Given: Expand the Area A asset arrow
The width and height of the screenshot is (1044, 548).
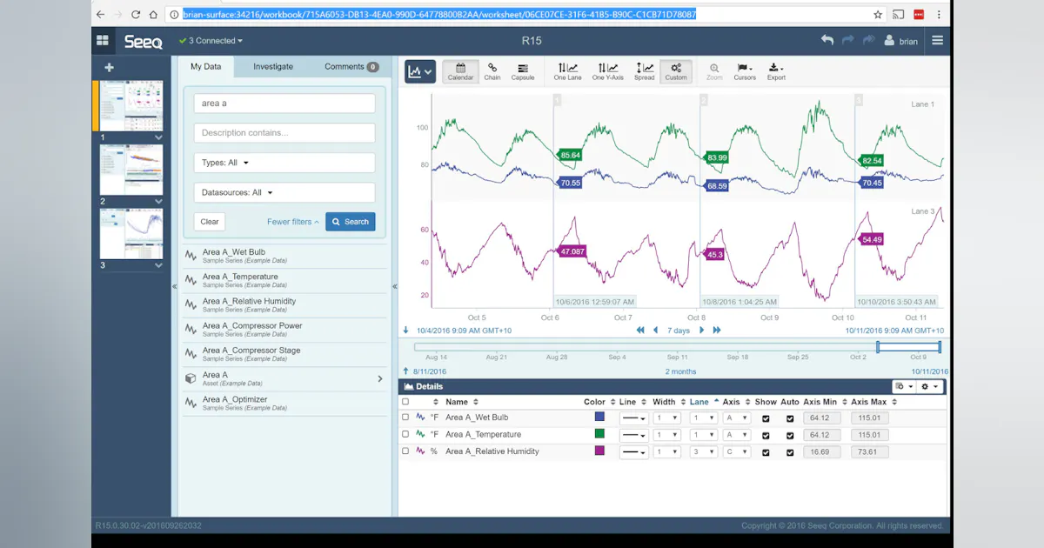Looking at the screenshot, I should 380,379.
